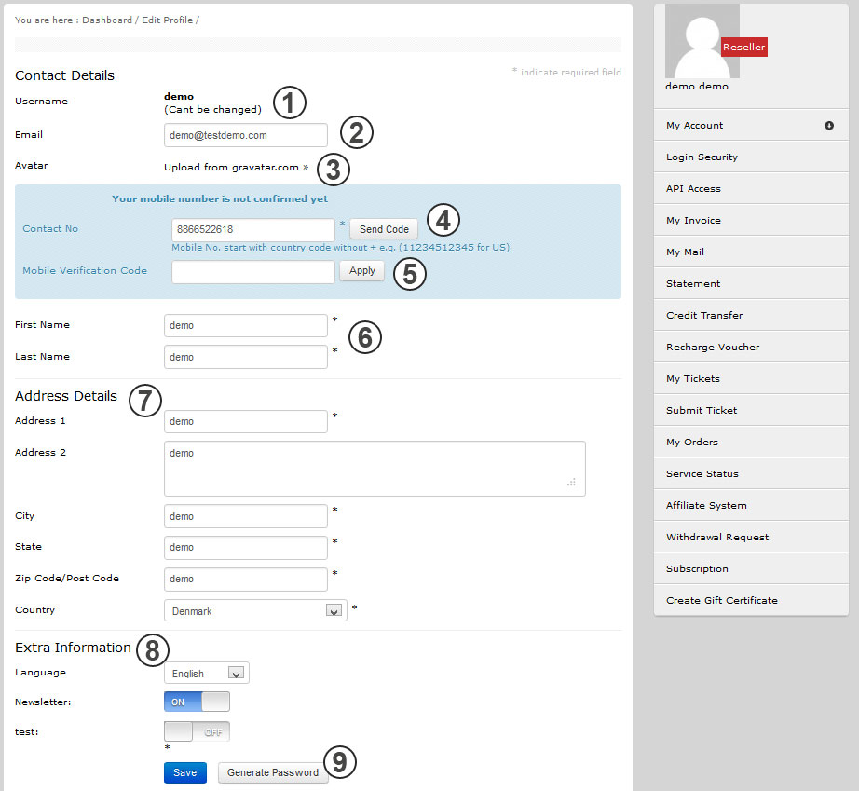Click the Dashboard breadcrumb link

pyautogui.click(x=106, y=20)
